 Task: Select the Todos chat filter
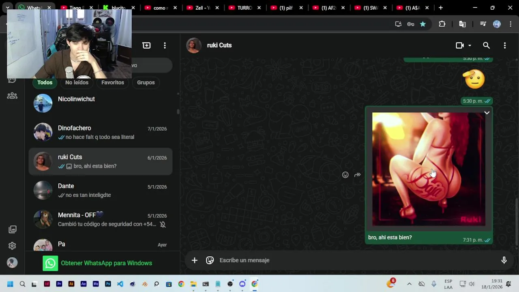click(45, 82)
